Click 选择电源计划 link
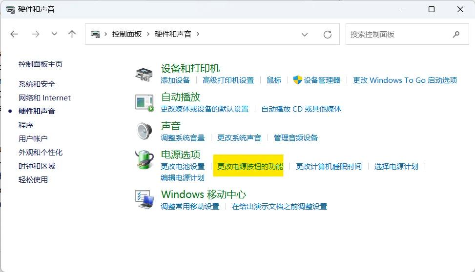The width and height of the screenshot is (475, 272). tap(396, 166)
